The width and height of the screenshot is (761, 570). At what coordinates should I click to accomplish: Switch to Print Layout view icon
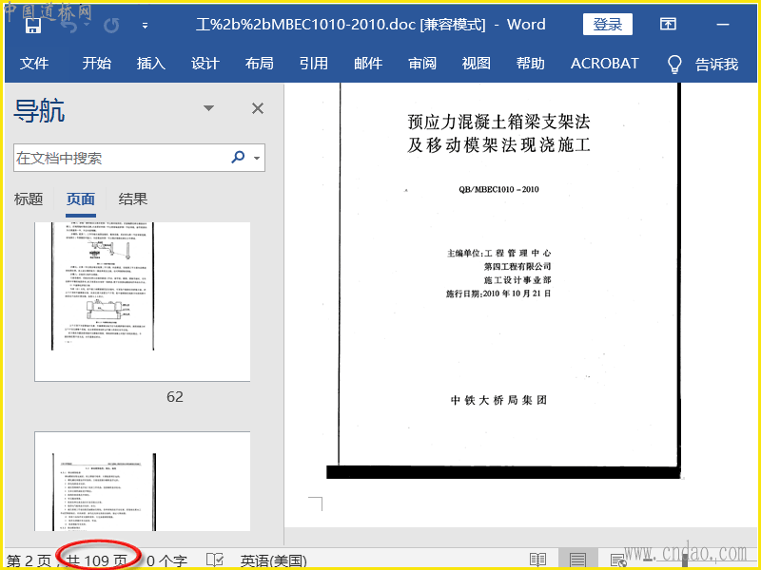577,560
